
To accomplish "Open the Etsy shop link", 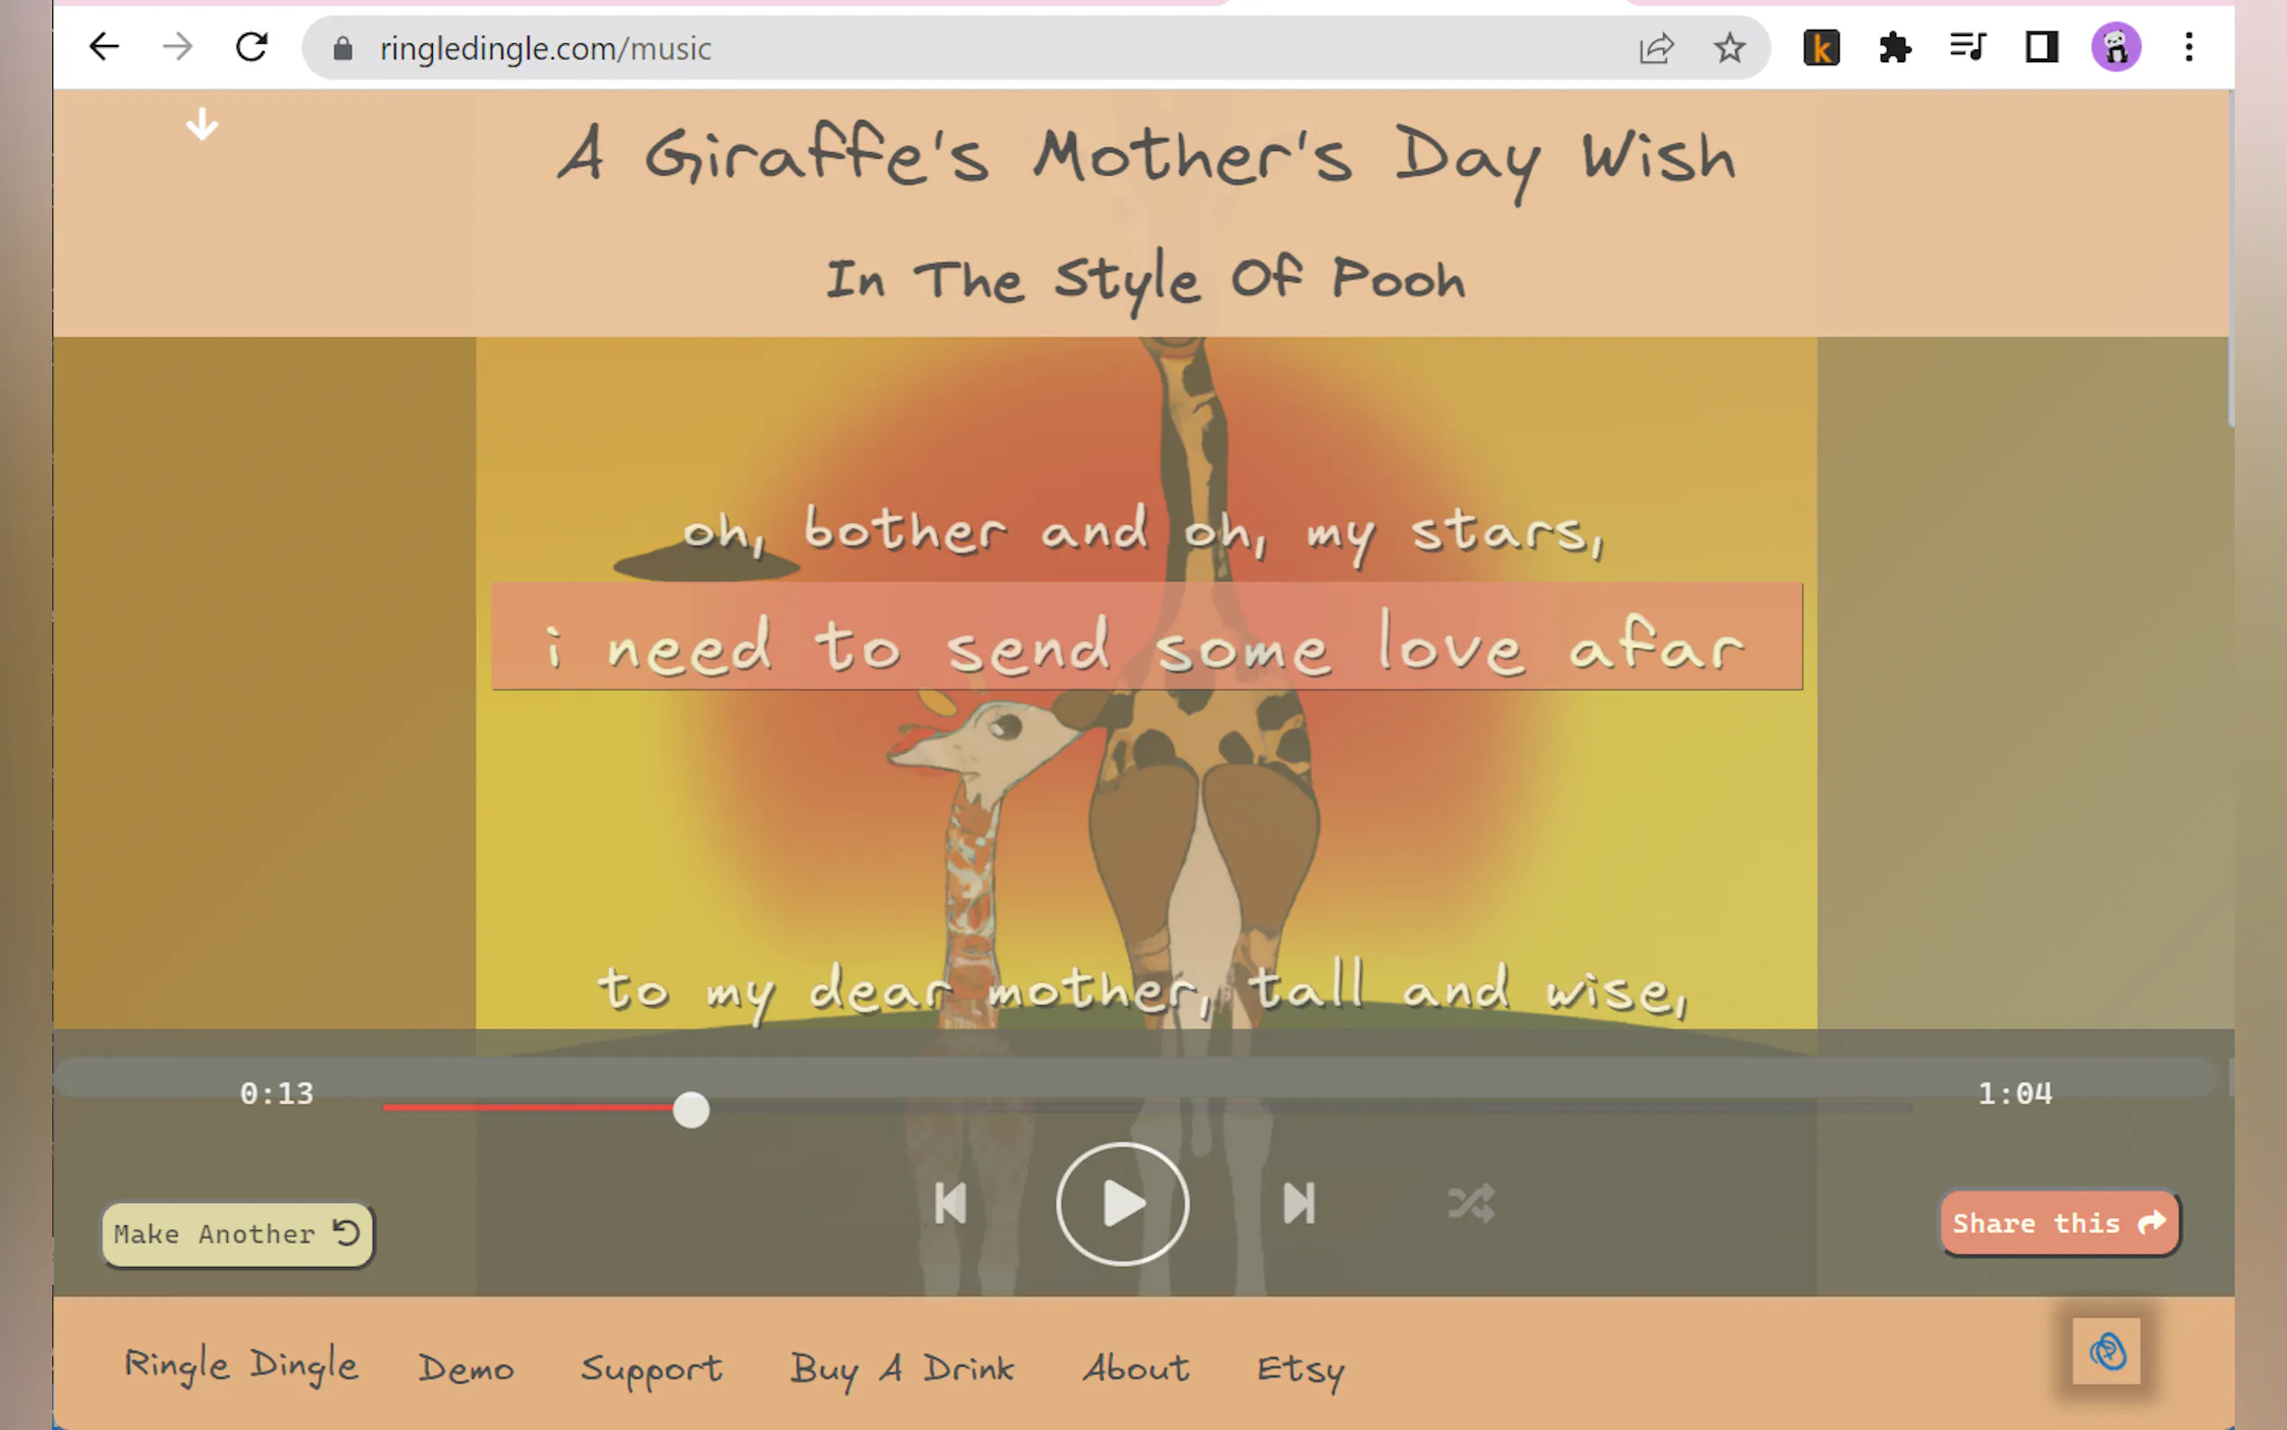I will tap(1300, 1369).
